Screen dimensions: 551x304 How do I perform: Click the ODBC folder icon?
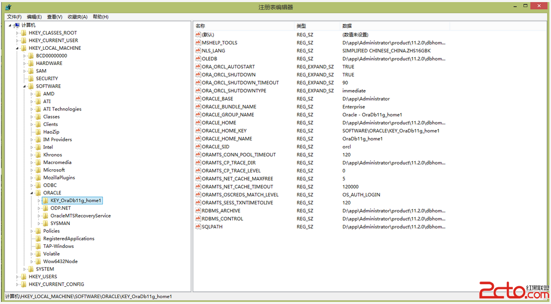38,185
